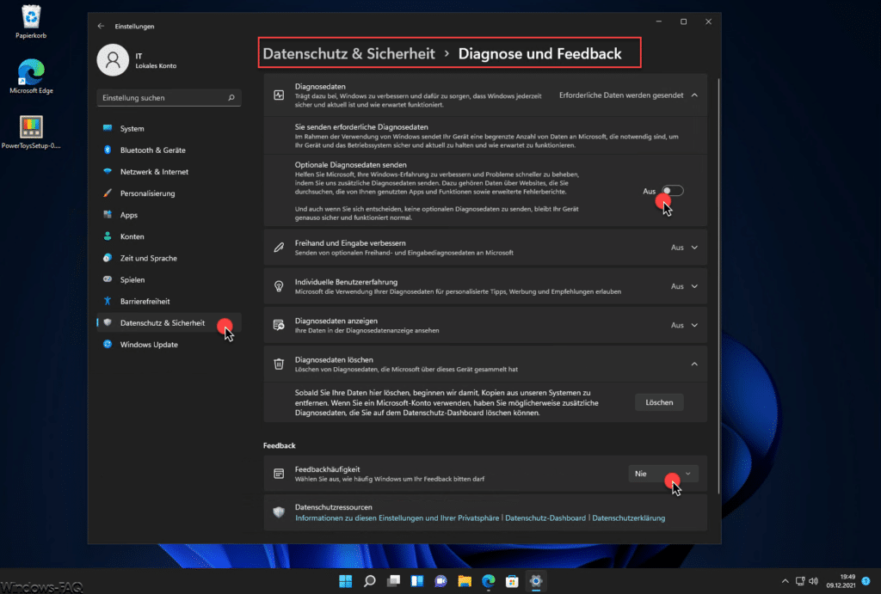Click the settings page vertical scrollbar
This screenshot has width=881, height=594.
point(718,286)
